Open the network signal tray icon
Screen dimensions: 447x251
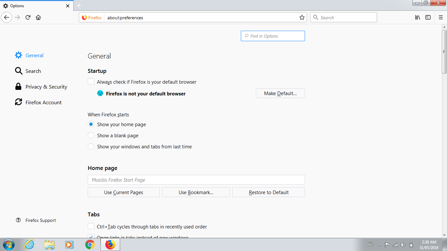pyautogui.click(x=395, y=244)
